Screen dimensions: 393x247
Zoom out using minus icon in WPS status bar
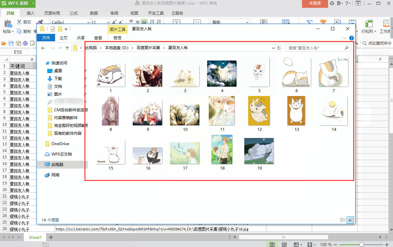pos(336,244)
